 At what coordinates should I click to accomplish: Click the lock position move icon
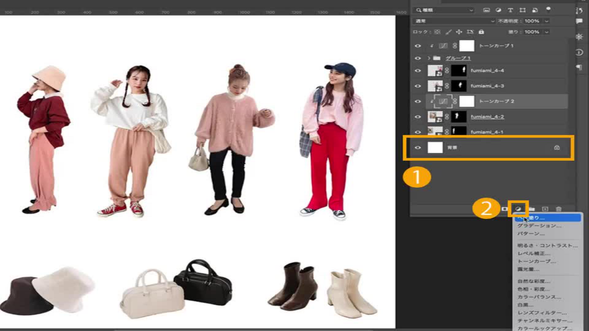[x=459, y=32]
